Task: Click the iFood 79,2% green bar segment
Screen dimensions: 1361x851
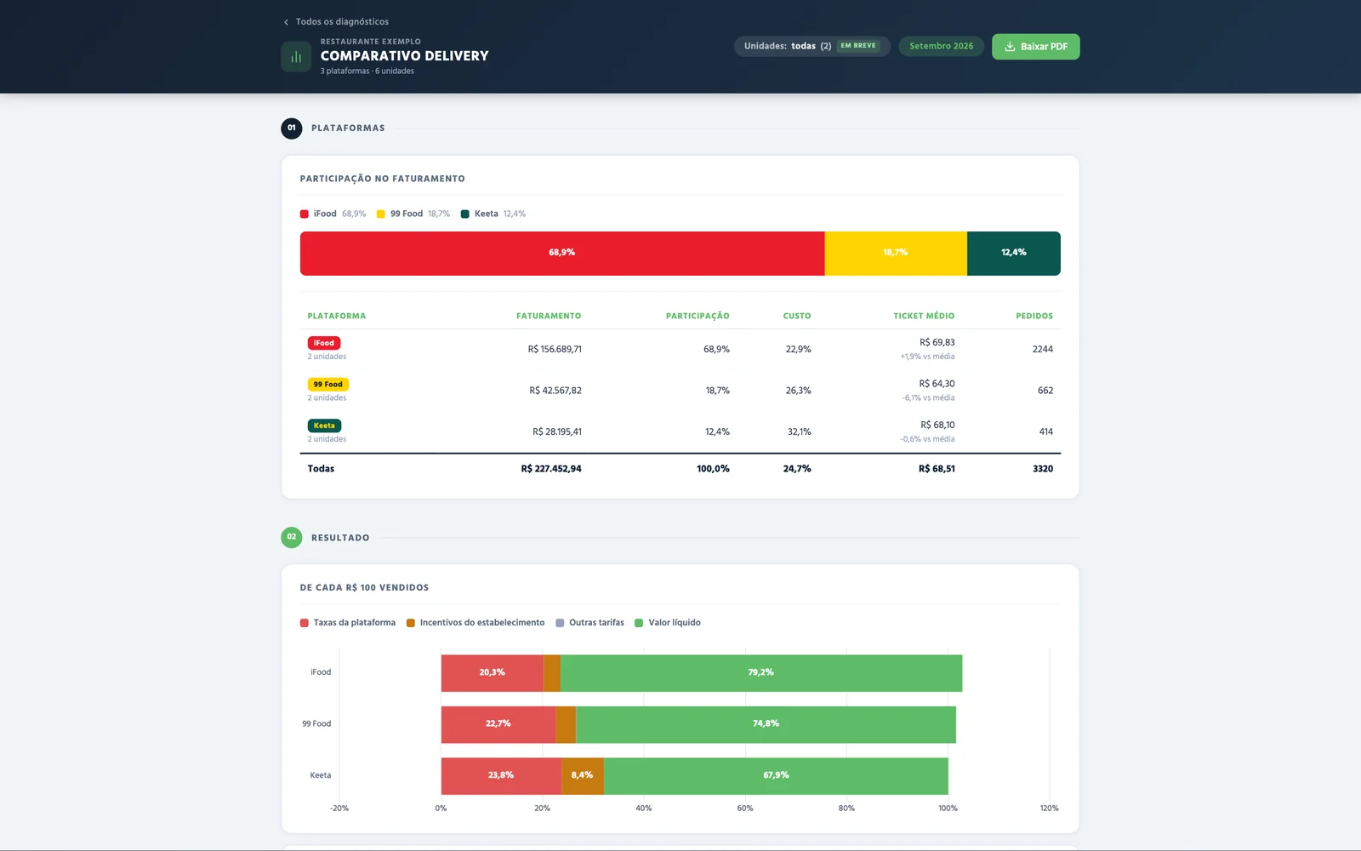Action: point(761,673)
